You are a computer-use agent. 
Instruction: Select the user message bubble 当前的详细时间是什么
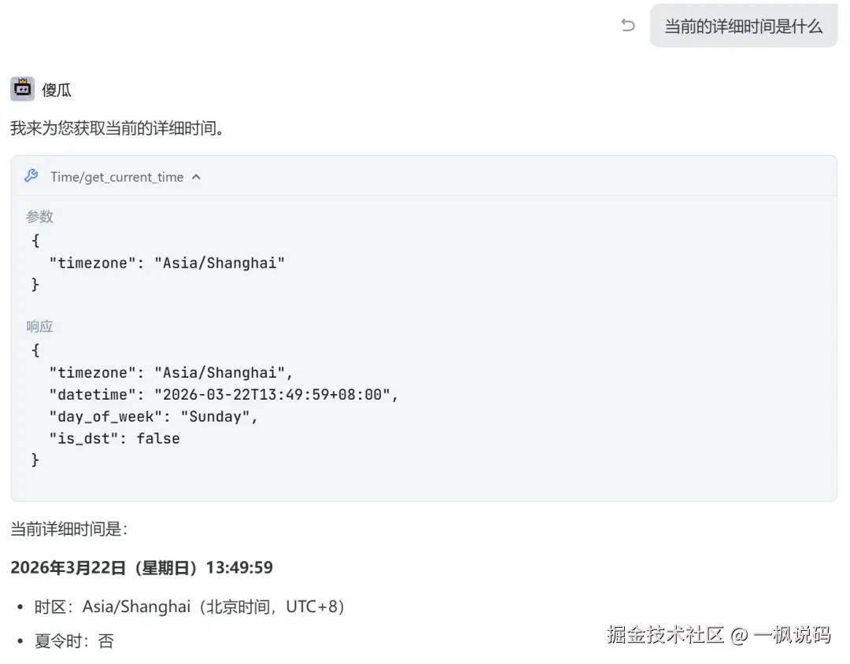tap(743, 27)
